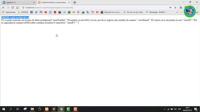Image resolution: width=200 pixels, height=112 pixels.
Task: Close the pgAdmin 4 tab
Action: (x=34, y=2)
